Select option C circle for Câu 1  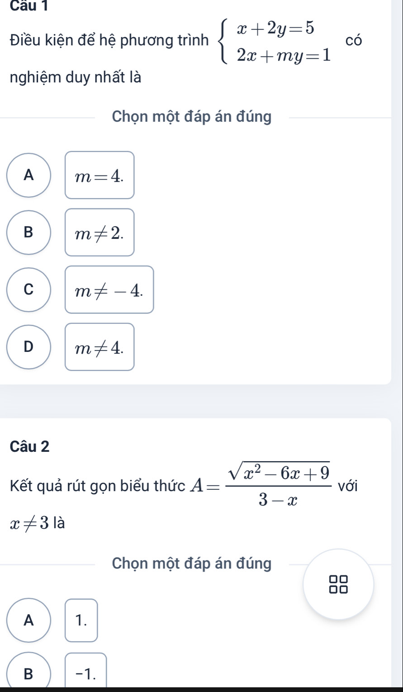click(x=29, y=289)
